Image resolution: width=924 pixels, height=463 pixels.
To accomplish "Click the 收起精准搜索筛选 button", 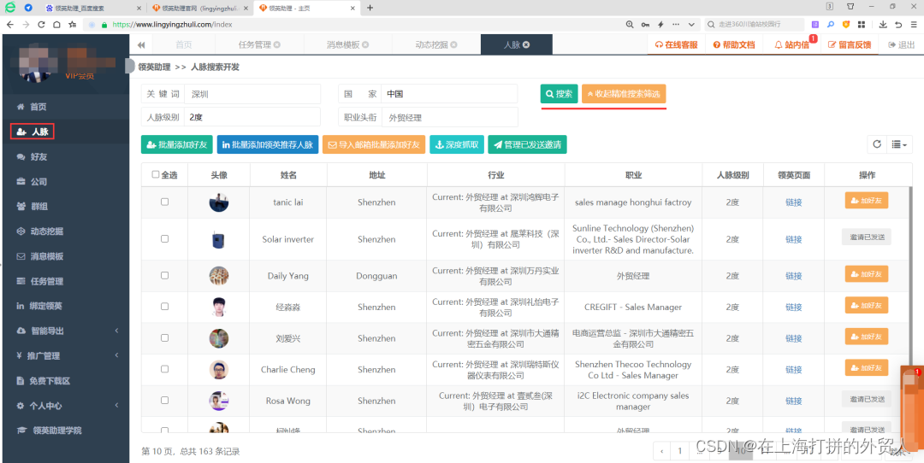I will click(624, 94).
